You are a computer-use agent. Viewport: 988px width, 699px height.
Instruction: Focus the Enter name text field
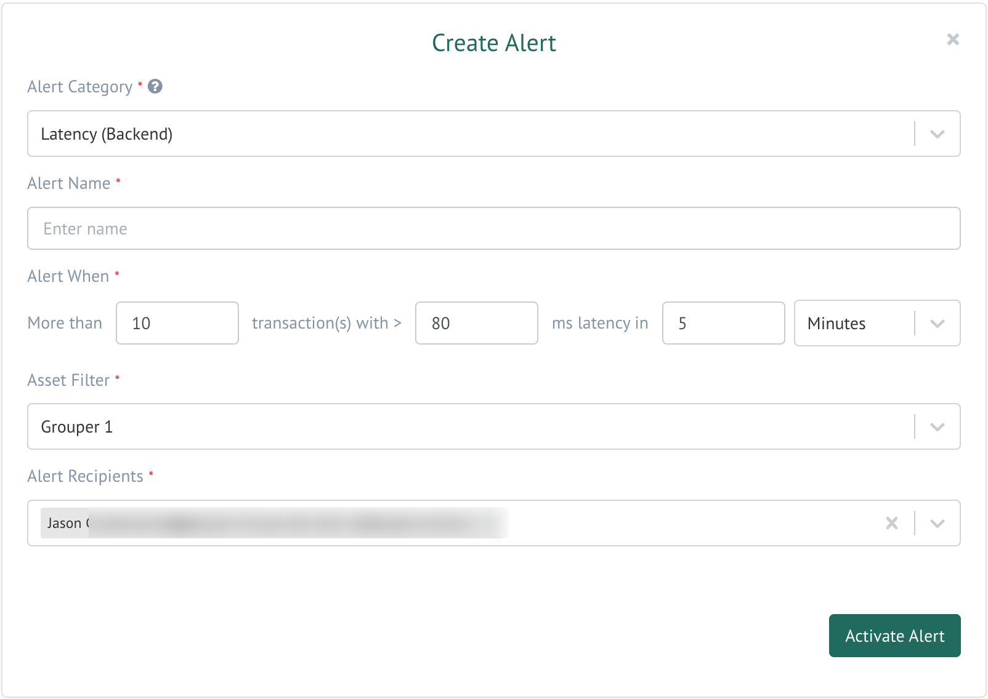[x=493, y=229]
